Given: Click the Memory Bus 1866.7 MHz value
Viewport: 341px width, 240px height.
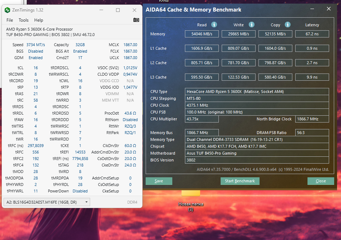Looking at the screenshot, I should click(x=202, y=133).
